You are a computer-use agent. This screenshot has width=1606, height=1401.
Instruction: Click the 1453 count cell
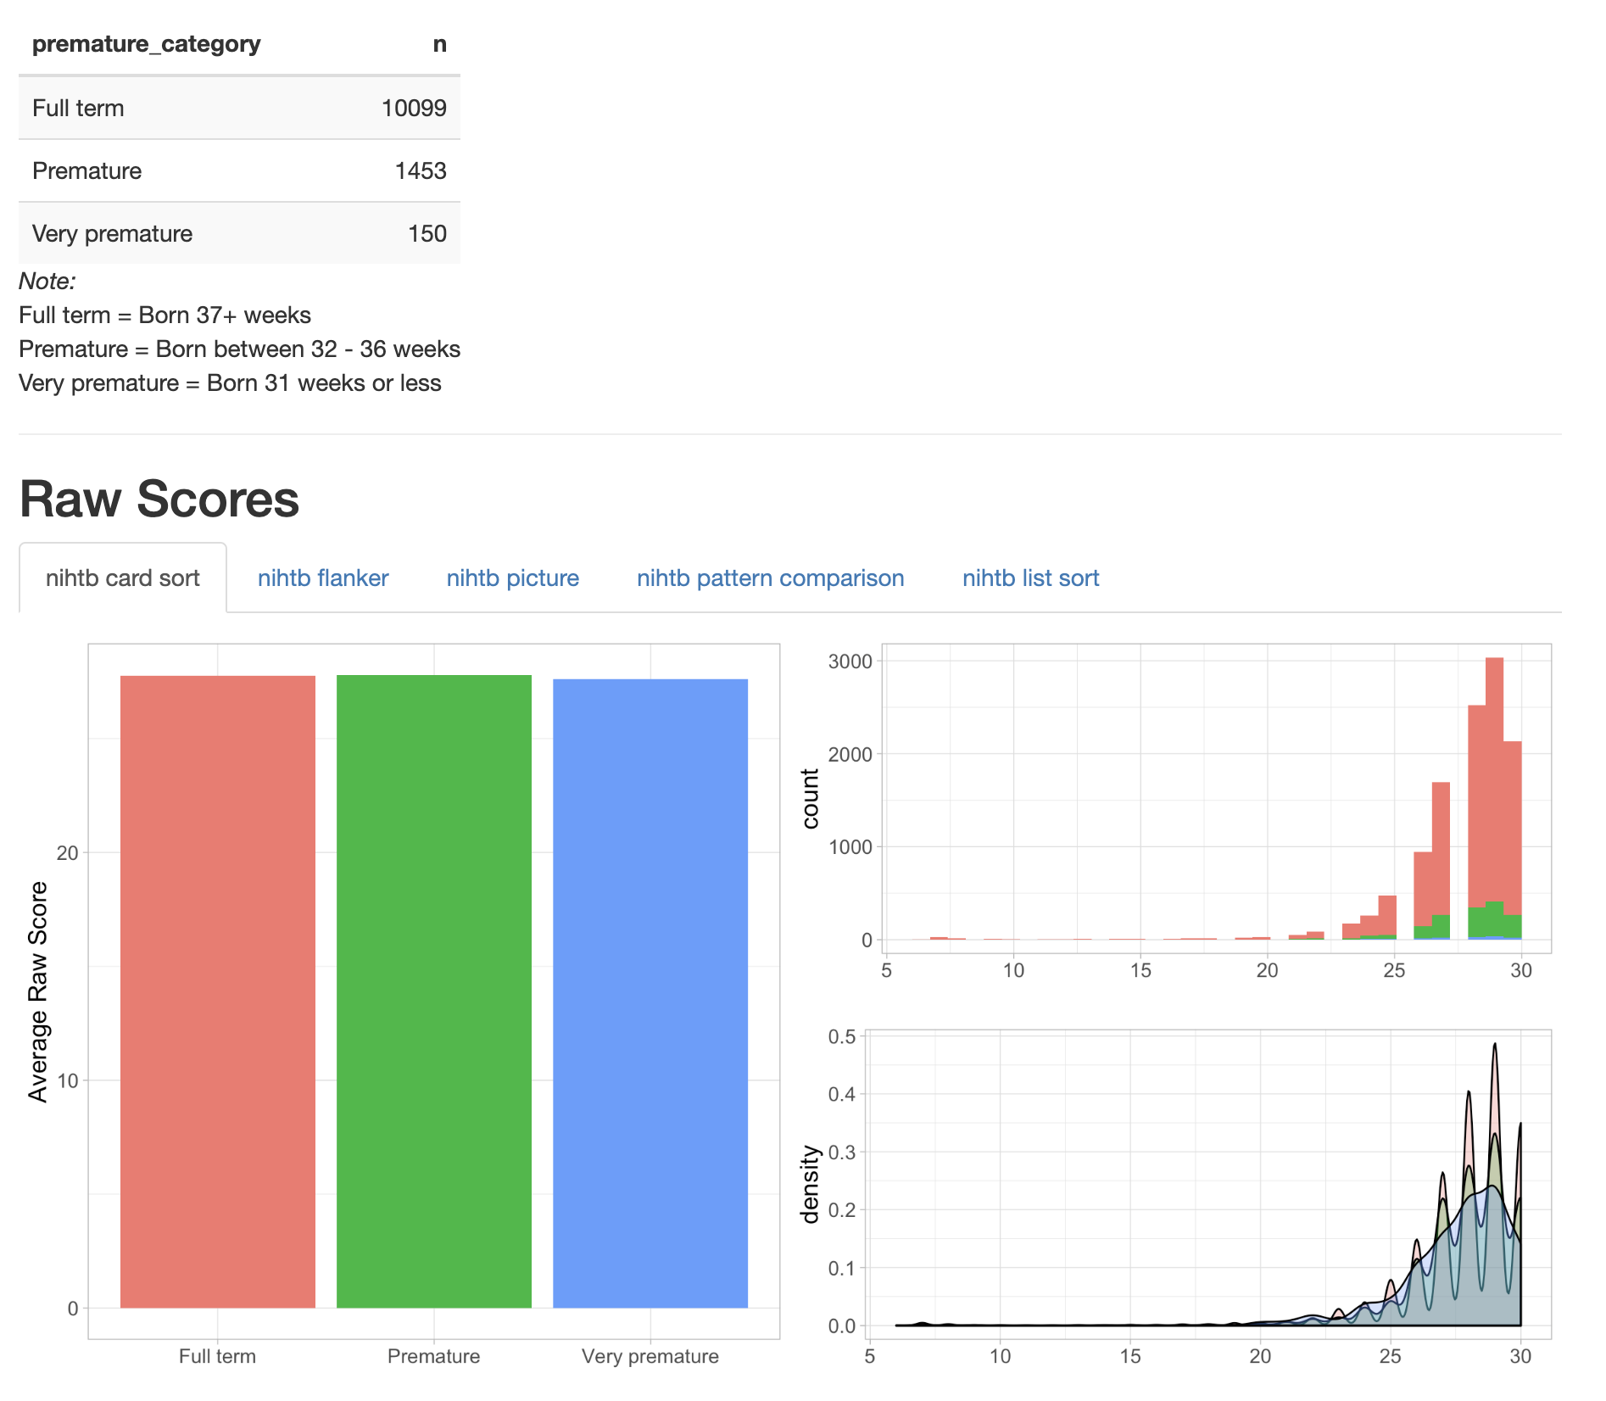point(421,170)
